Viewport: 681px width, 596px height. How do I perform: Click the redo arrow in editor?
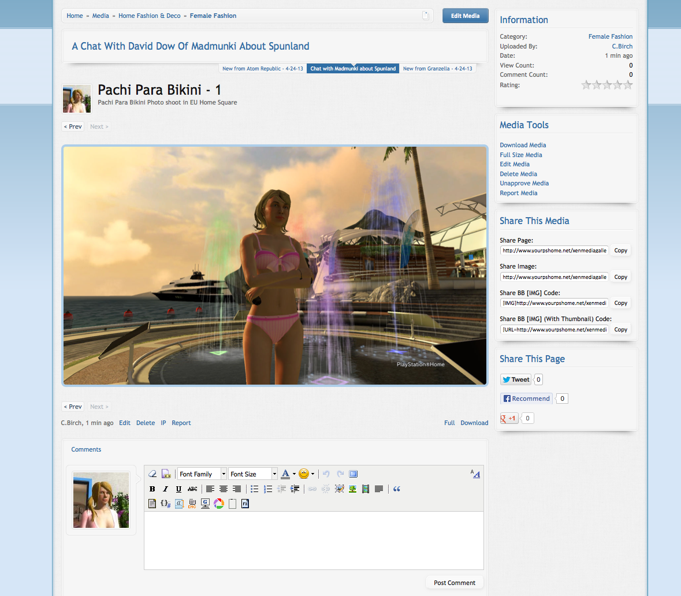coord(340,474)
